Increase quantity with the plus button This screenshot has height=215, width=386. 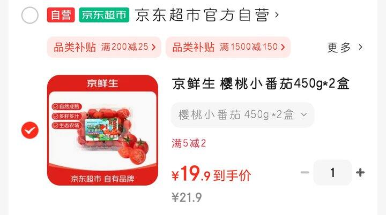[360, 173]
